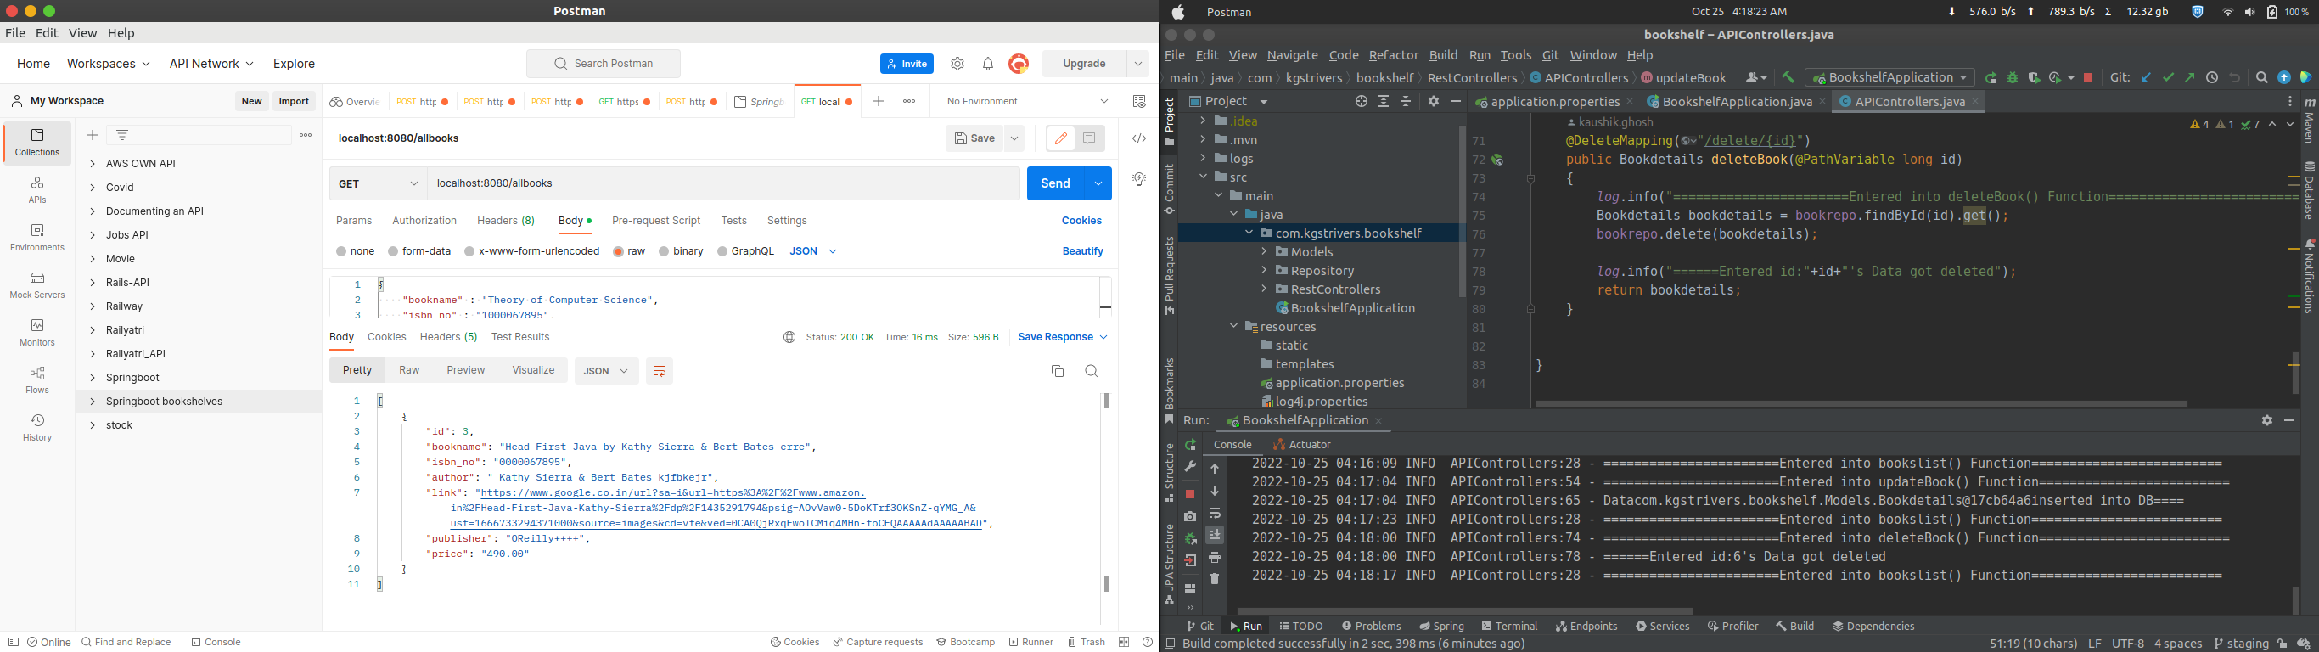Image resolution: width=2319 pixels, height=652 pixels.
Task: Click the request URL input field
Action: tap(723, 183)
